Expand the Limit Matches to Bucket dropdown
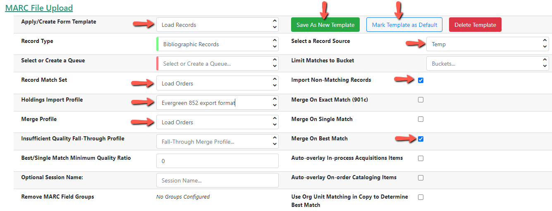Viewport: 552px width, 211px height. pos(487,64)
